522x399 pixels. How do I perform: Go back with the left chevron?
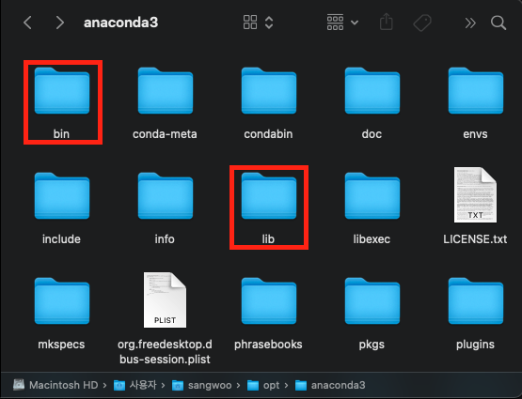pyautogui.click(x=27, y=23)
